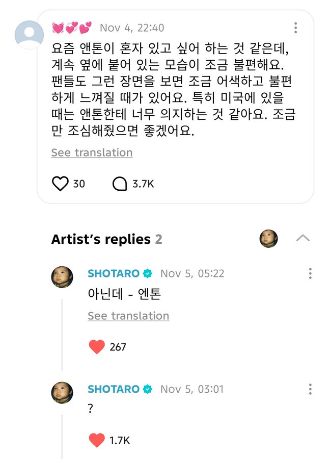Open SHOTARO's avatar on the 05:22 reply
This screenshot has width=329, height=459.
pyautogui.click(x=62, y=277)
